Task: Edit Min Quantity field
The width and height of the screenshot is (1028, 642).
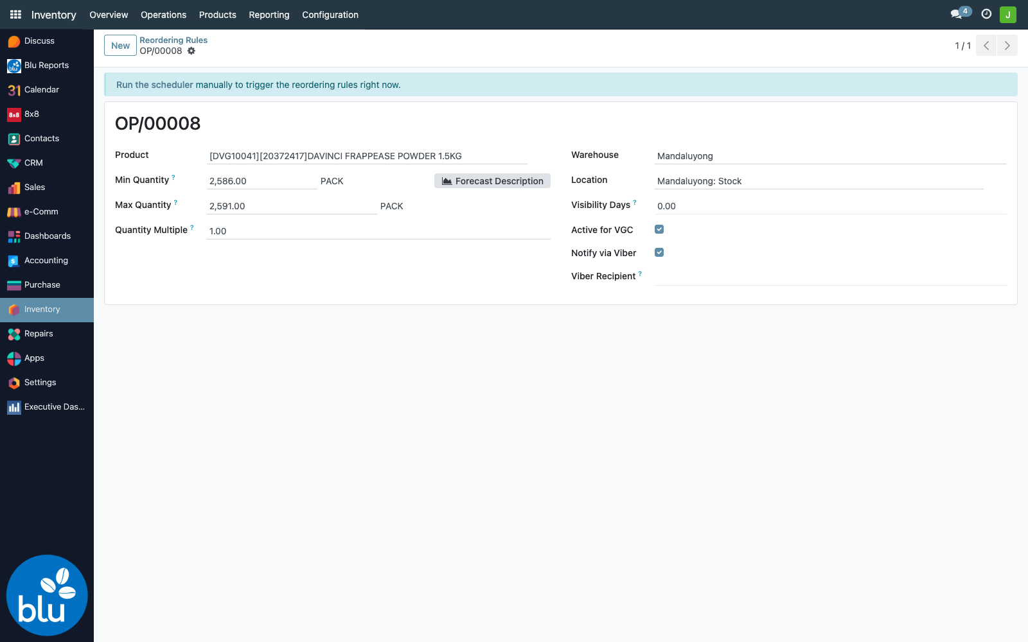Action: pos(262,181)
